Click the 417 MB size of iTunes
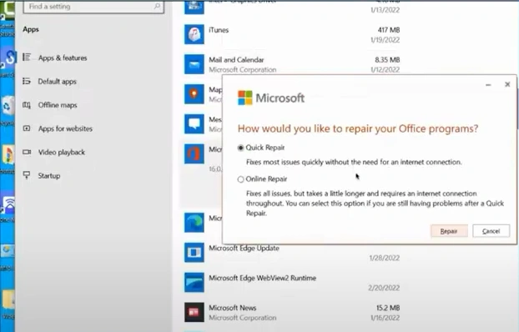This screenshot has height=332, width=519. pyautogui.click(x=389, y=30)
